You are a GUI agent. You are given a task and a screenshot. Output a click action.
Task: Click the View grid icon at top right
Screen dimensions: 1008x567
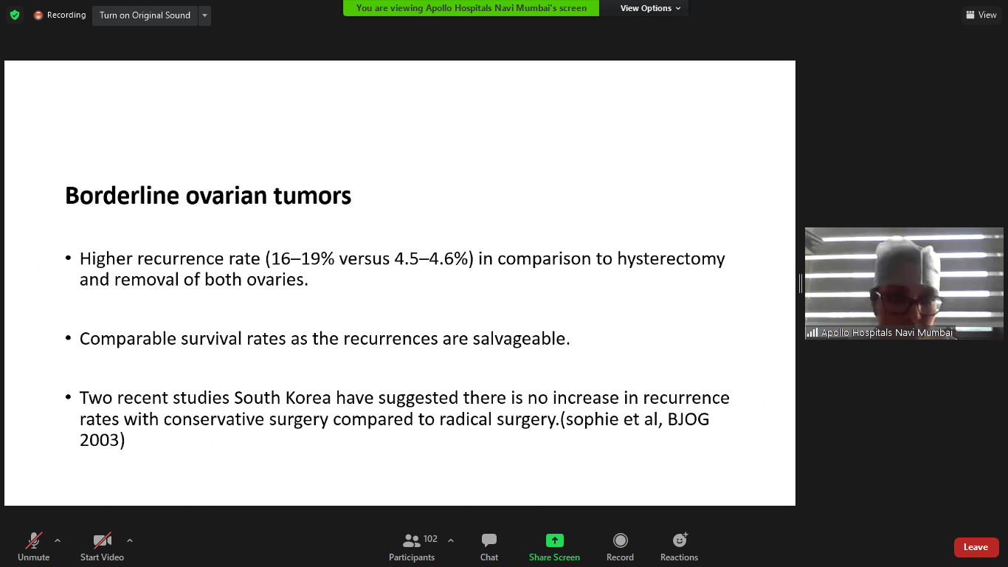click(x=970, y=15)
